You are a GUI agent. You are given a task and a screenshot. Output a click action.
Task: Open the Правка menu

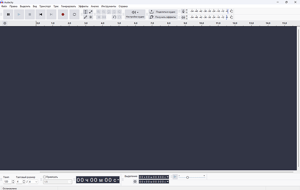13,7
